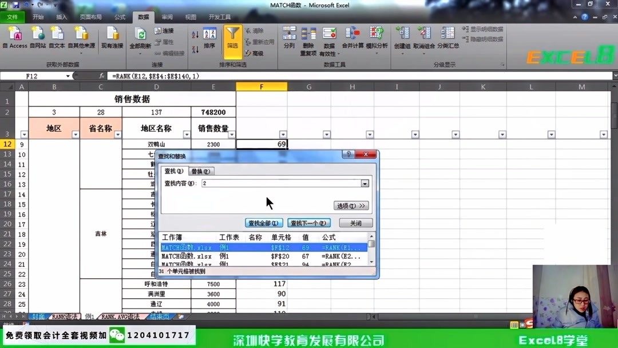Click the 查找全部 button
The height and width of the screenshot is (348, 618).
(263, 223)
